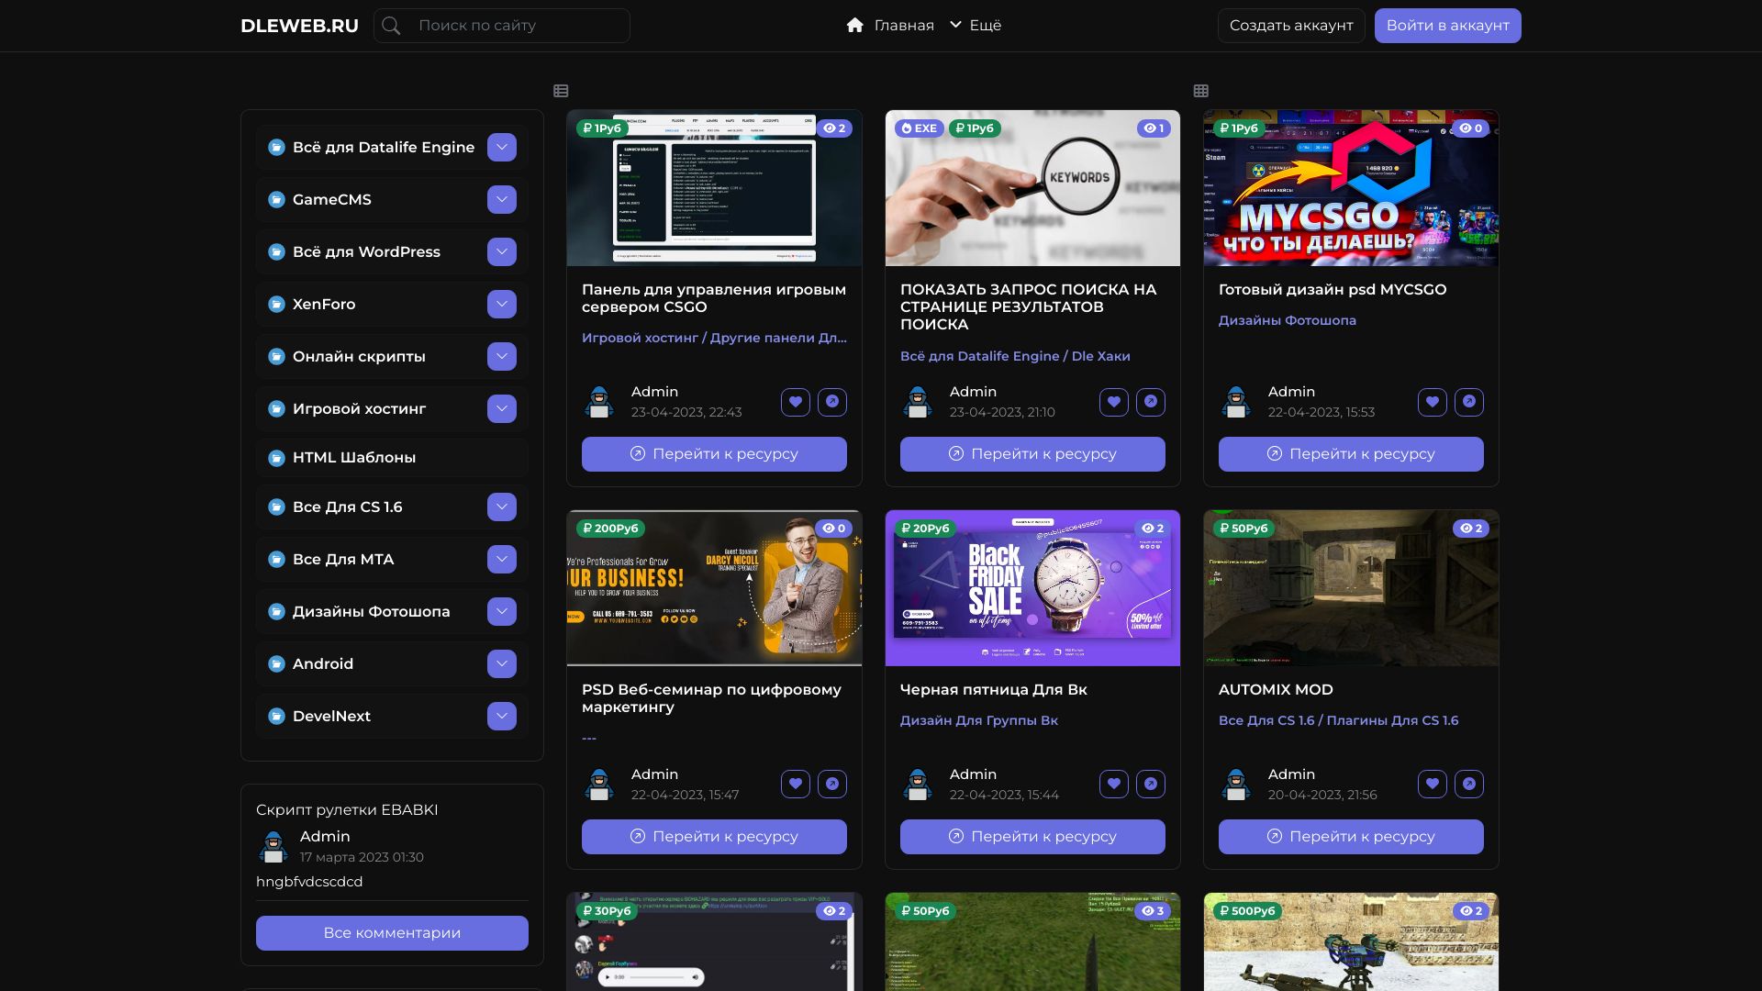
Task: Open the Дизайн Для Группы Вк category link
Action: (x=979, y=721)
